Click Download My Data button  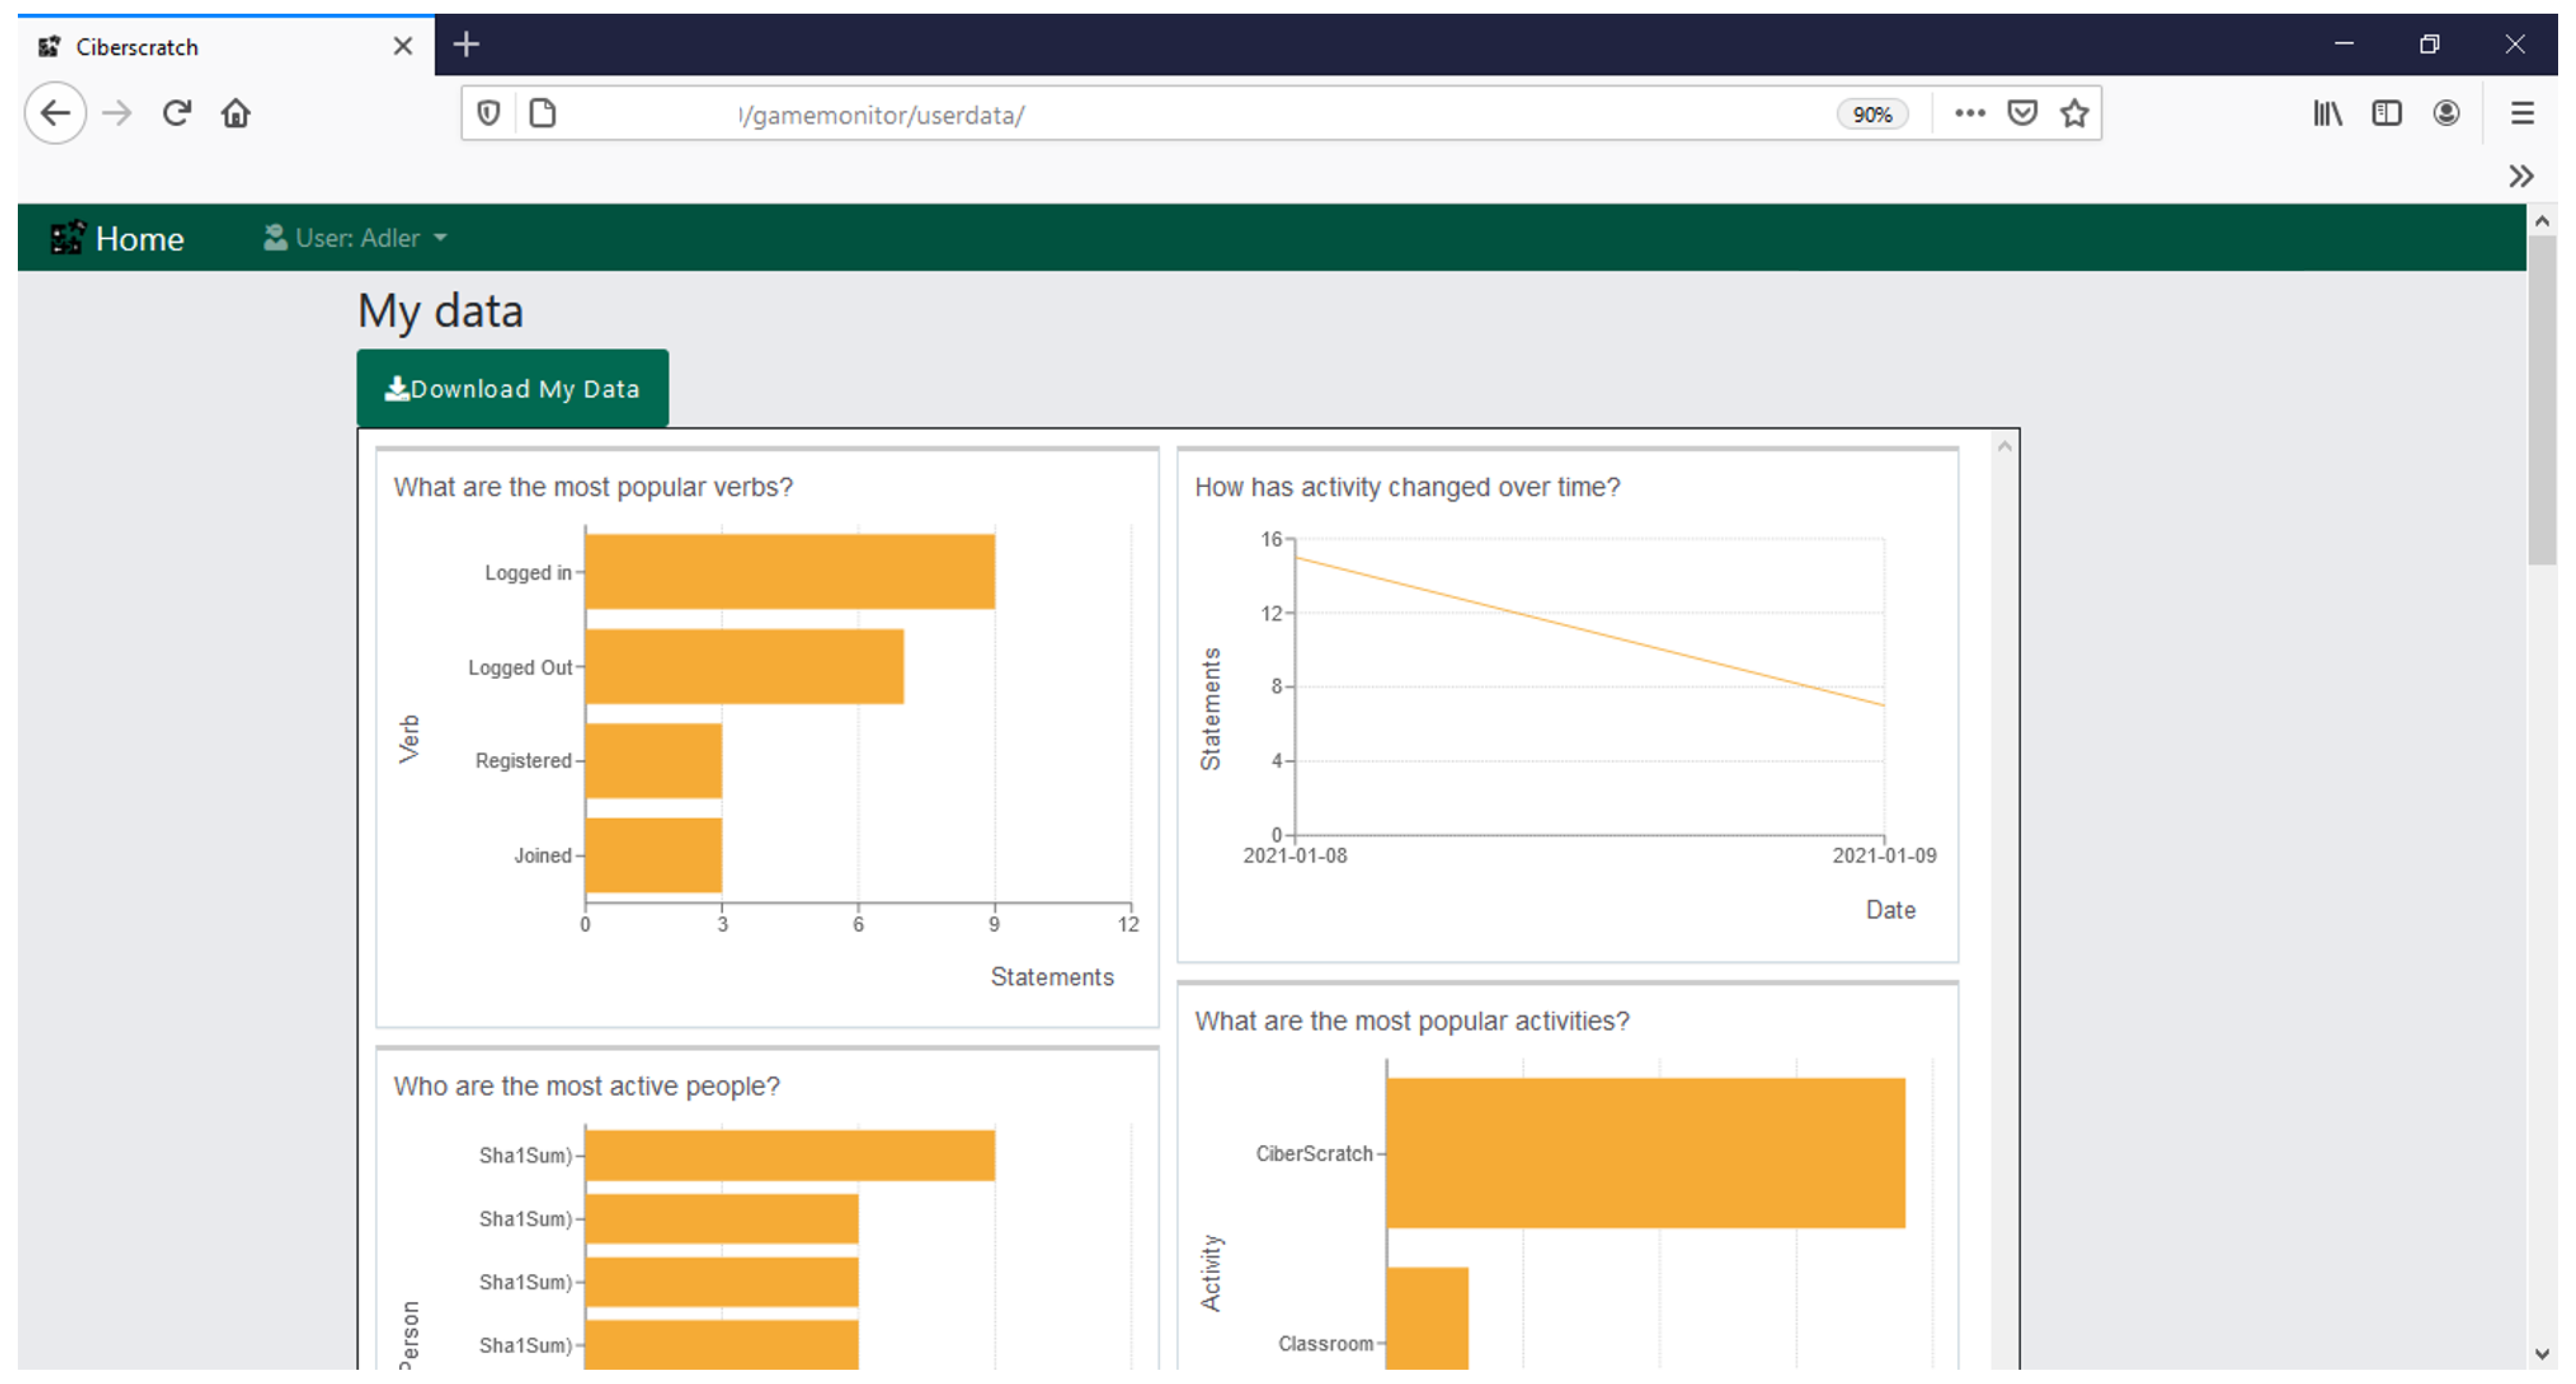[x=512, y=388]
